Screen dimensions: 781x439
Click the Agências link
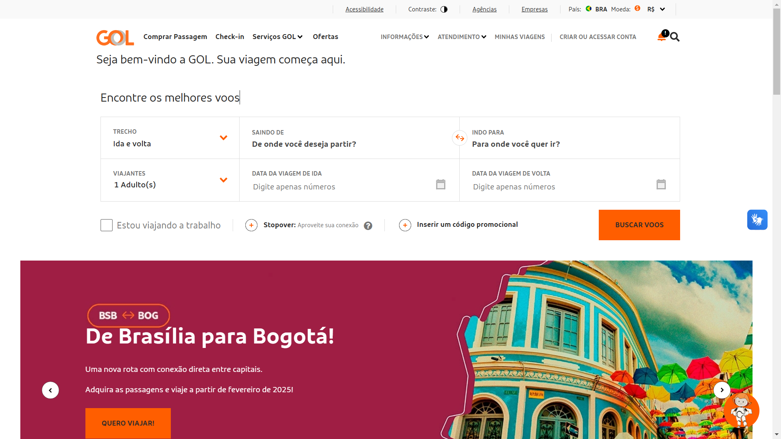click(484, 9)
